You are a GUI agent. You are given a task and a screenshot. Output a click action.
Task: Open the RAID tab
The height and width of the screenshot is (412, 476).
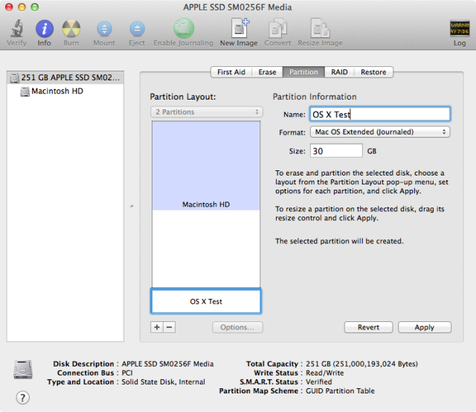pyautogui.click(x=339, y=72)
